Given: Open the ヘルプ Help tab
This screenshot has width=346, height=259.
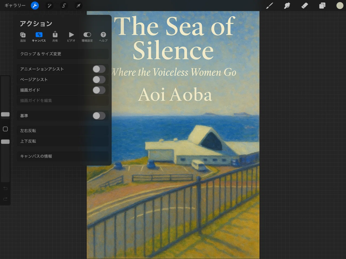Looking at the screenshot, I should 103,37.
